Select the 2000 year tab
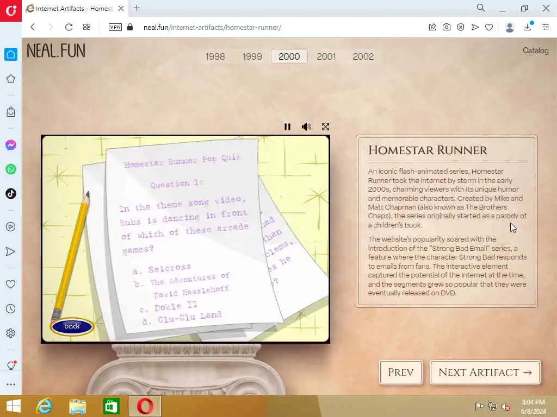 289,56
